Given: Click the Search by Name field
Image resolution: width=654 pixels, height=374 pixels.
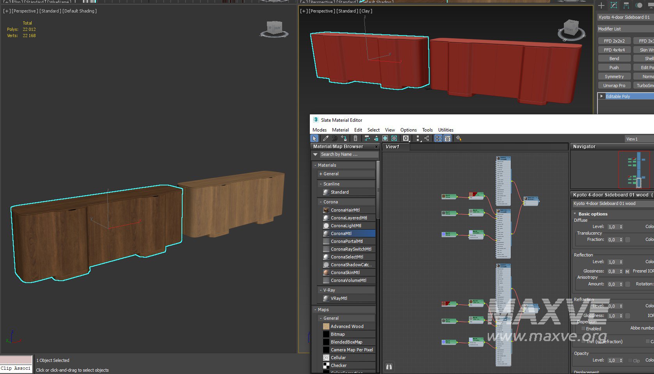Looking at the screenshot, I should click(348, 155).
